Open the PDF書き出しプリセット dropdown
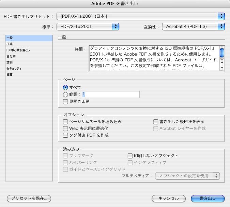This screenshot has width=230, height=207. (140, 16)
